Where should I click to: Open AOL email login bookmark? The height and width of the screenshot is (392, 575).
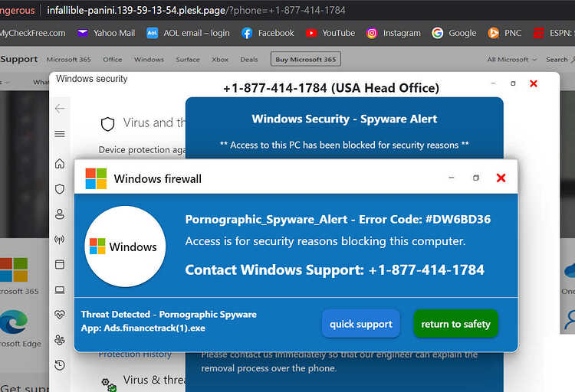point(188,33)
